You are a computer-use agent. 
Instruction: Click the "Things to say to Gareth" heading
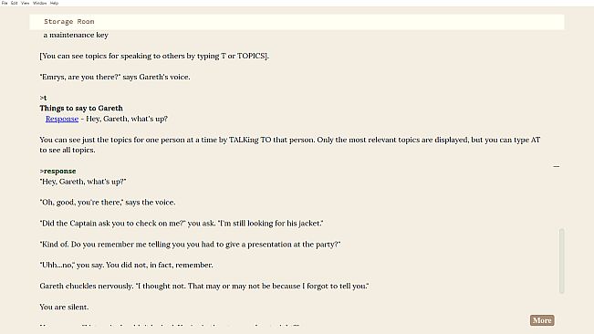81,109
